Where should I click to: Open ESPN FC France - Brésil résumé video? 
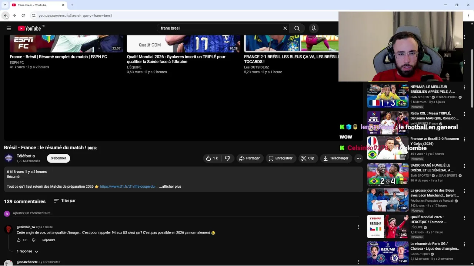tap(58, 57)
